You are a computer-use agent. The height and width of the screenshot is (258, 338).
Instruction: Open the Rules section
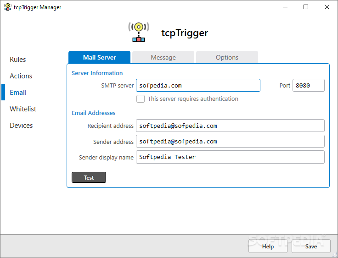click(x=17, y=60)
